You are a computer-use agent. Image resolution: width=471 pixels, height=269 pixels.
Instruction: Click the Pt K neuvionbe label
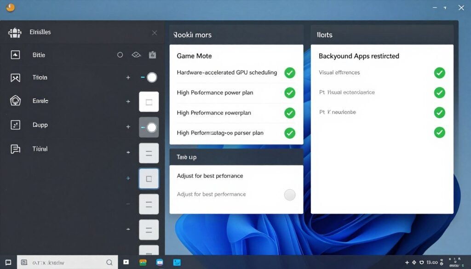337,112
